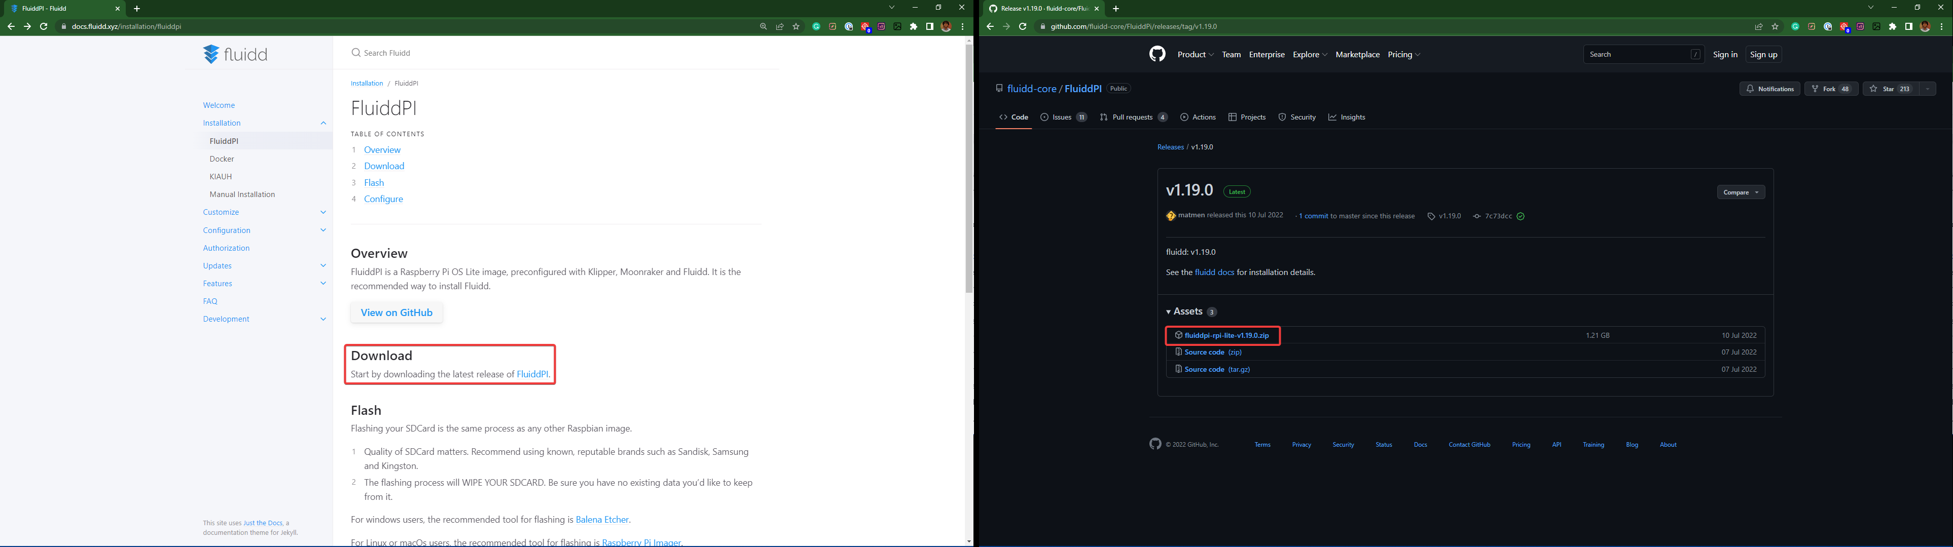Image resolution: width=1953 pixels, height=547 pixels.
Task: Bookmark the GitHub release page with star
Action: click(1775, 26)
